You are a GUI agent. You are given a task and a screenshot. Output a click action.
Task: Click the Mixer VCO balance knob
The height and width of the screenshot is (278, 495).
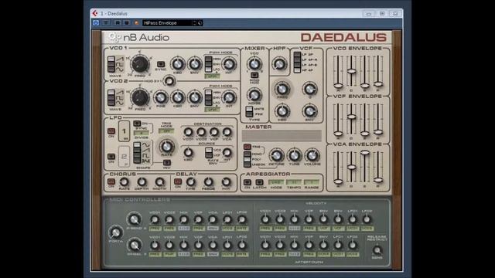tap(254, 64)
